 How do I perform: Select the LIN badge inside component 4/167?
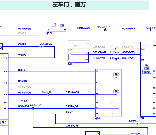[x=63, y=26]
